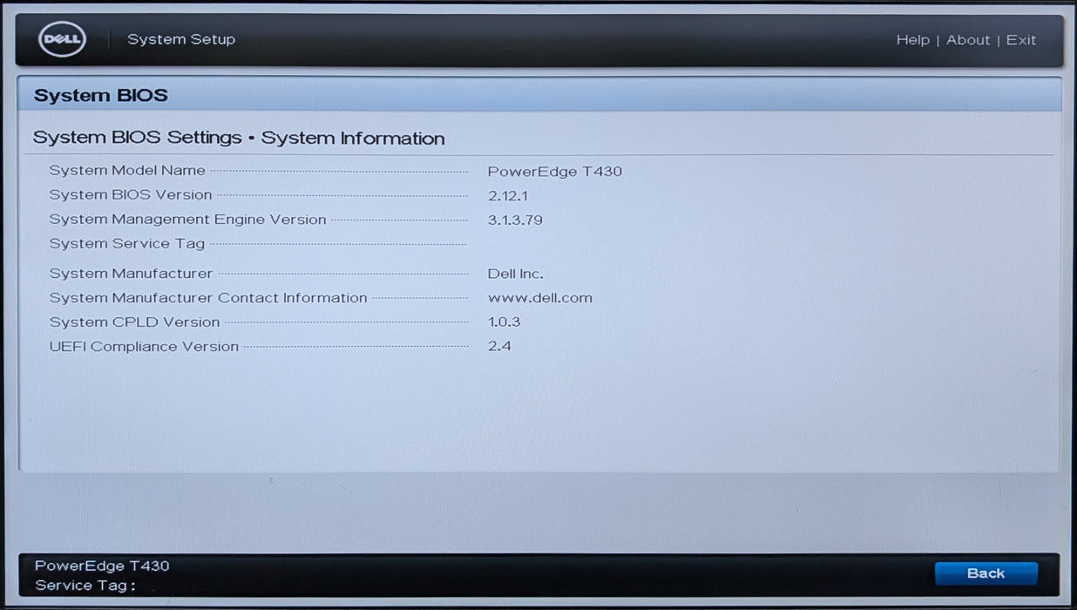Select the UEFI version value 2.4
Screen dimensions: 1077x610
coord(499,347)
